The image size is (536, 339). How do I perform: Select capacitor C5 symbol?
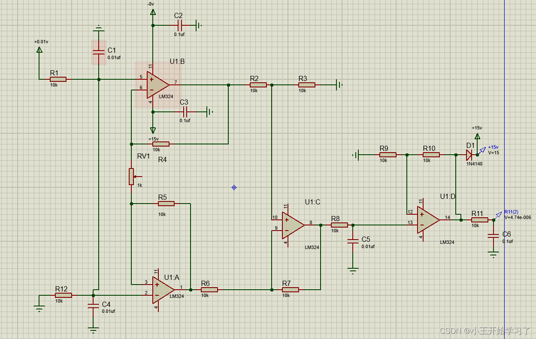[x=353, y=241]
